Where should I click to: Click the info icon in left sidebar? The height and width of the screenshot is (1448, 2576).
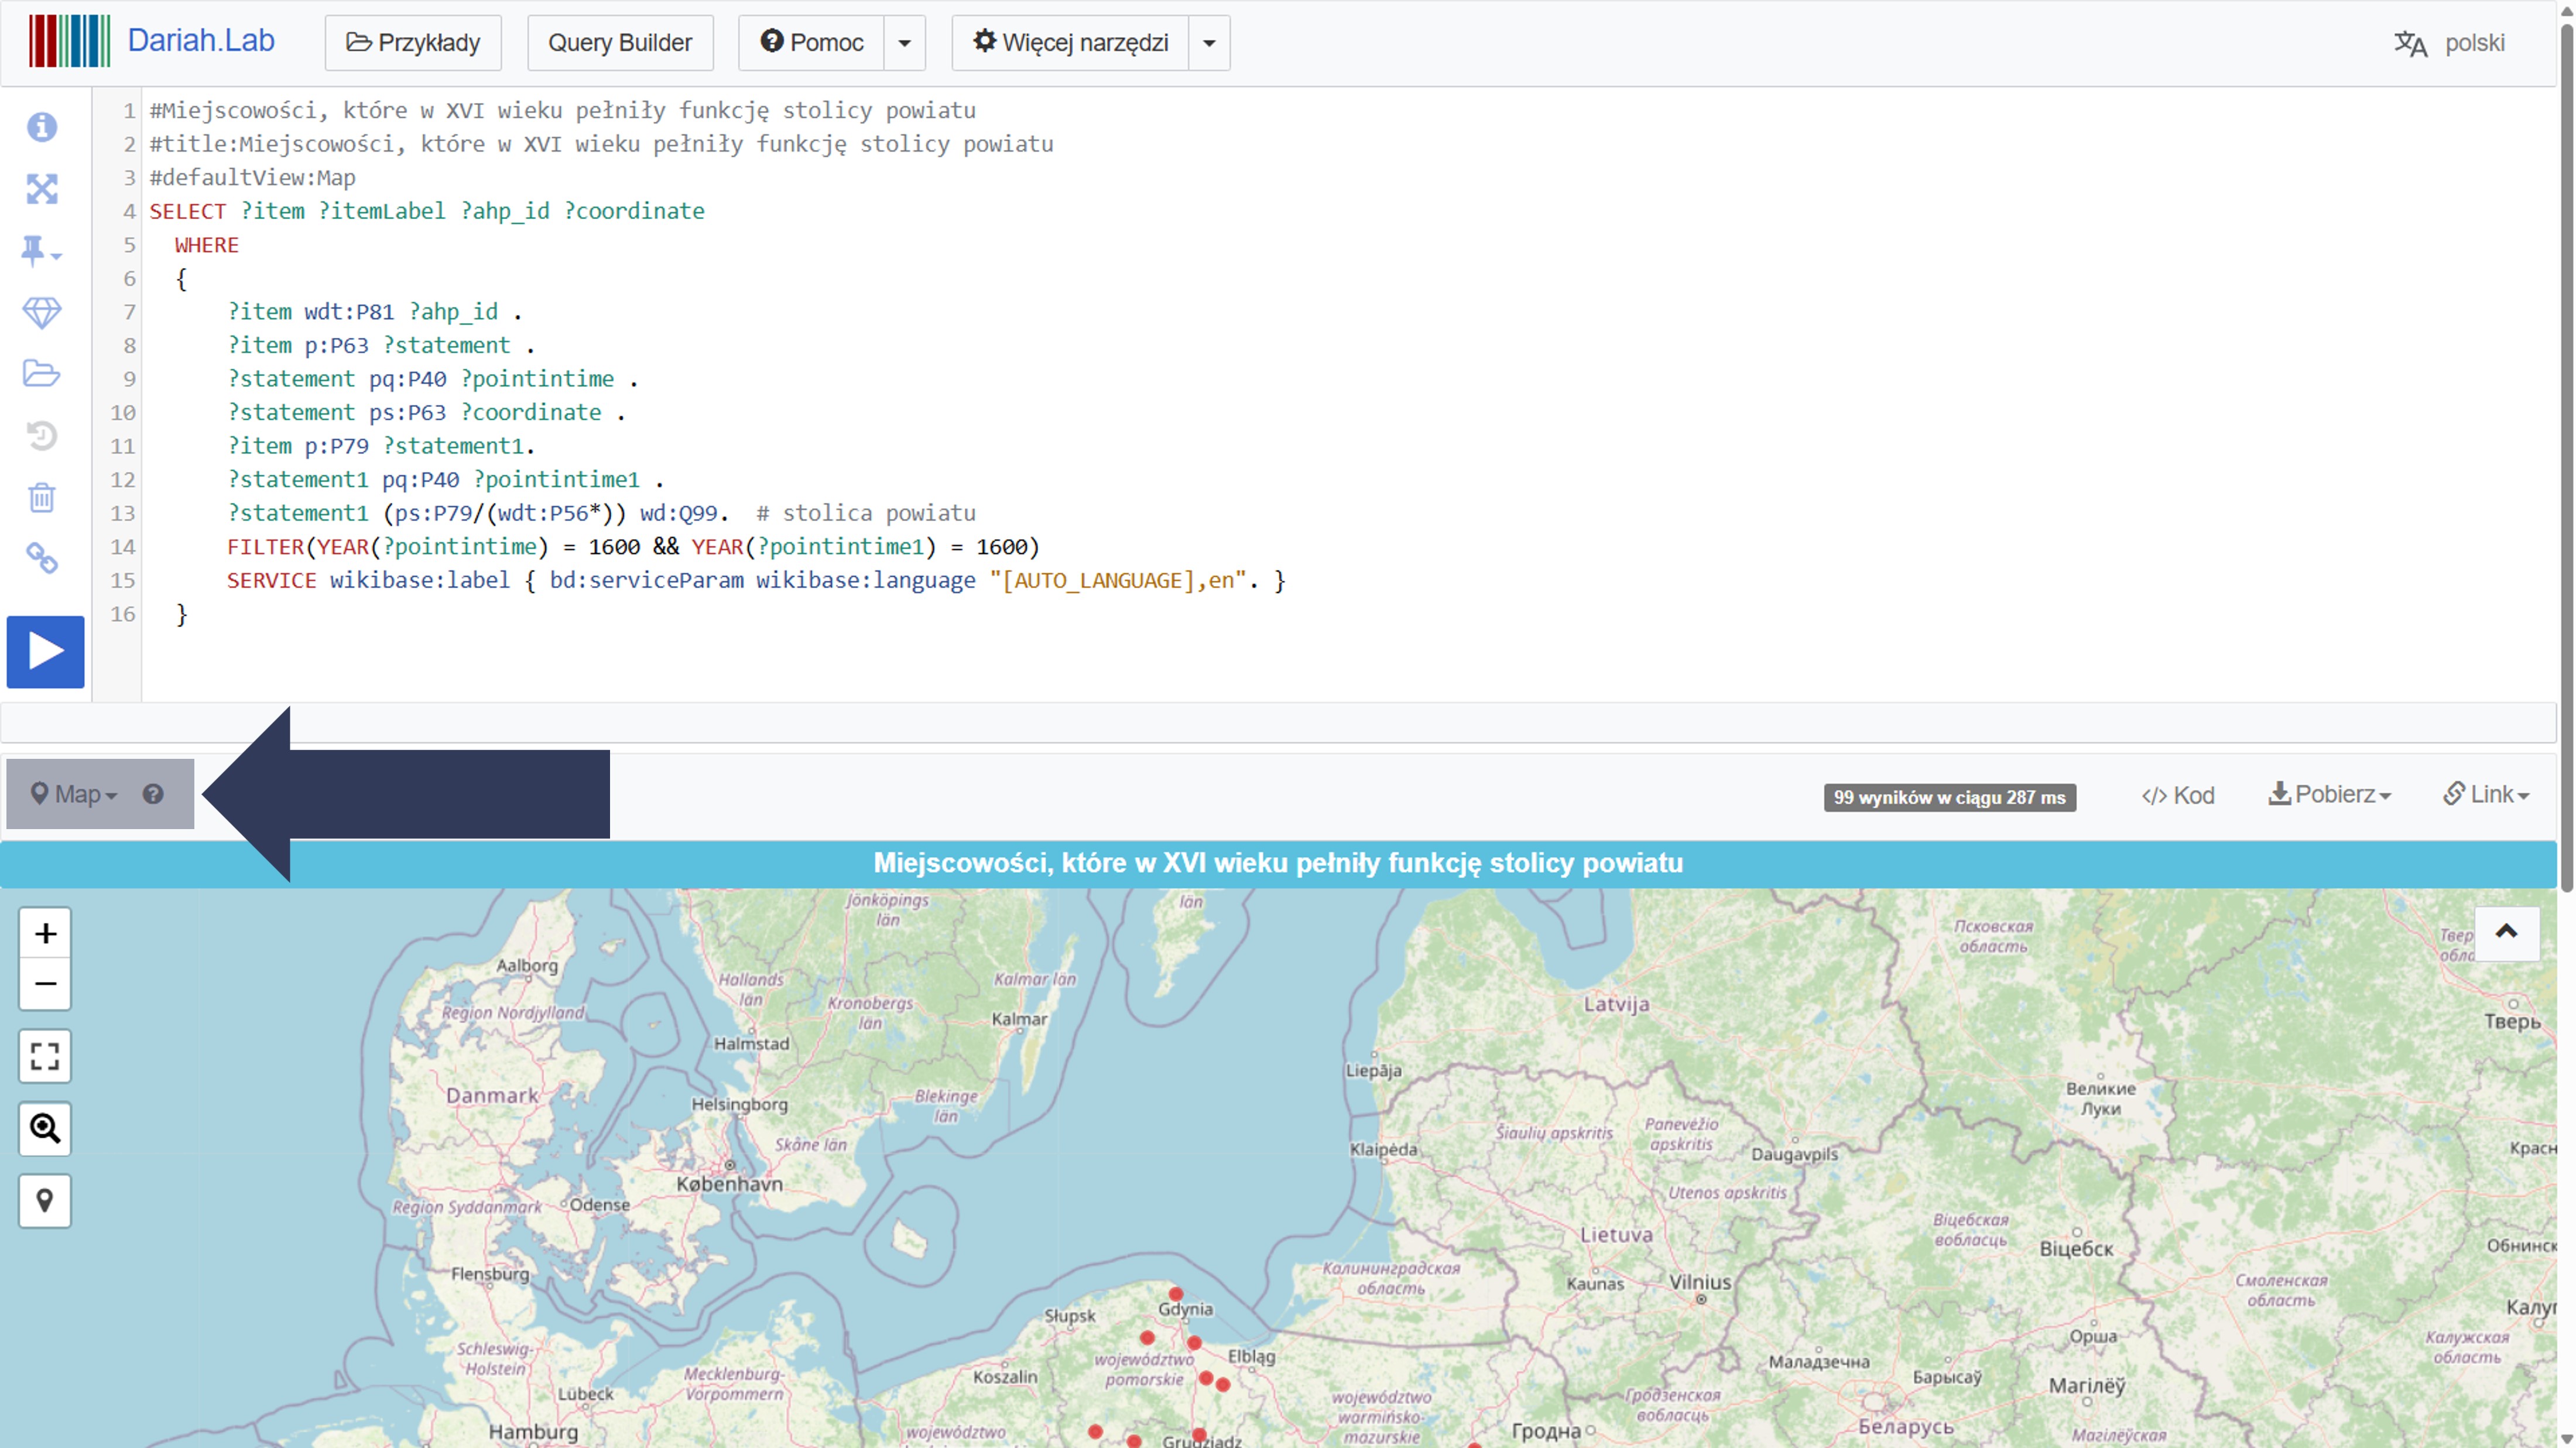click(41, 127)
